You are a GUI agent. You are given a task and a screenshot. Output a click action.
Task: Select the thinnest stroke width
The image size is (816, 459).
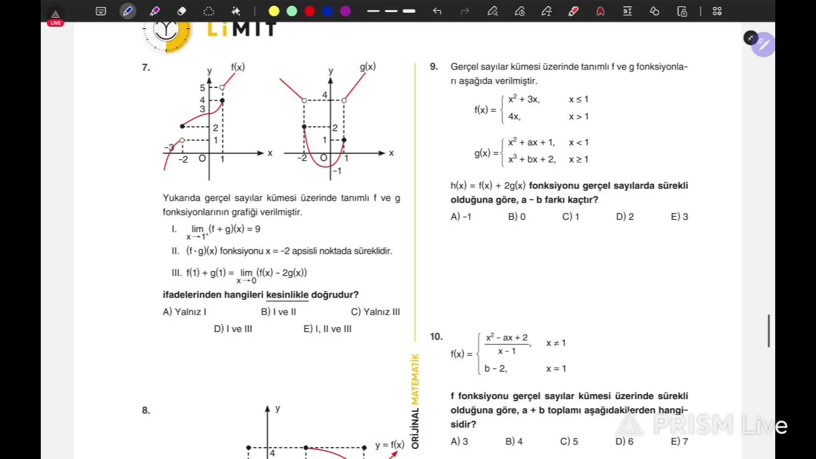pos(374,11)
